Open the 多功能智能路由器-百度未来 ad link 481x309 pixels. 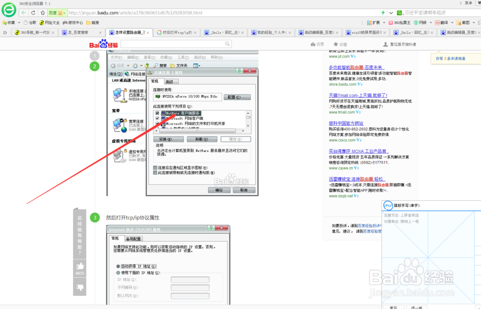[x=356, y=67]
